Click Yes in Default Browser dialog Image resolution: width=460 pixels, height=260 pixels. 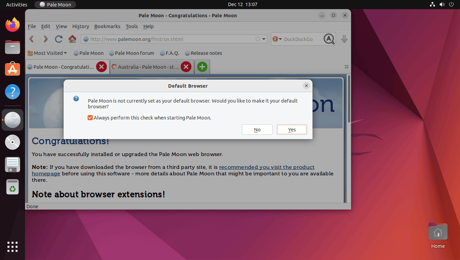pos(292,130)
